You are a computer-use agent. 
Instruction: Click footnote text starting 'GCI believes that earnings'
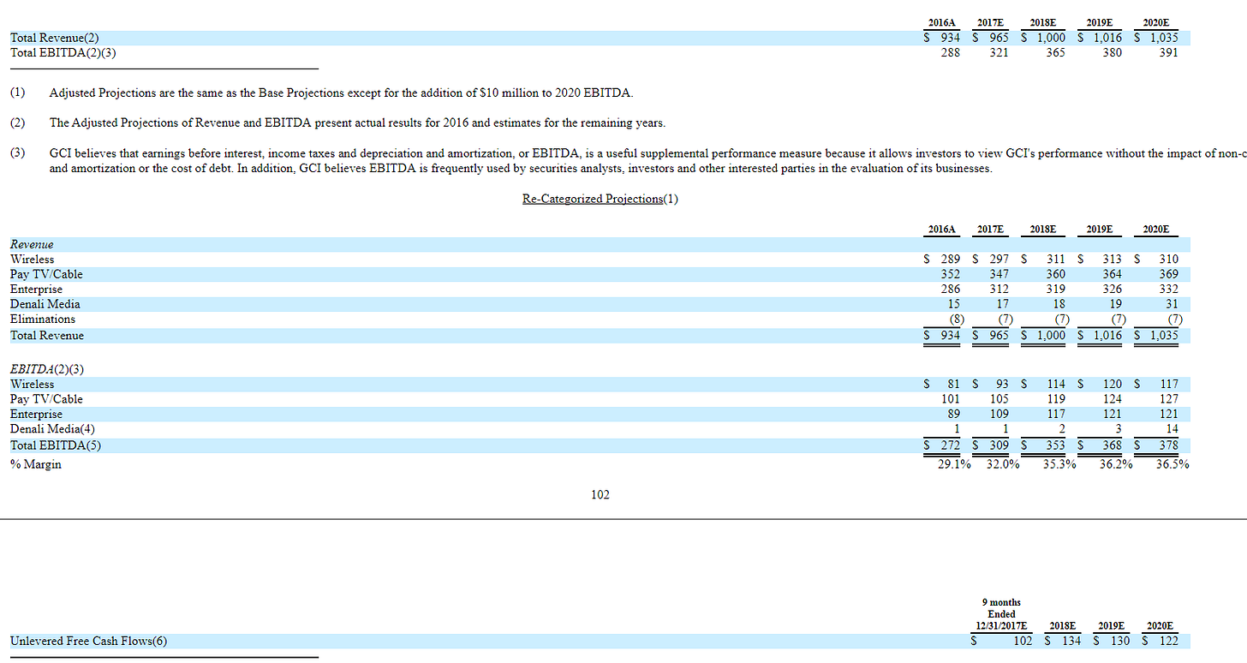pos(648,161)
